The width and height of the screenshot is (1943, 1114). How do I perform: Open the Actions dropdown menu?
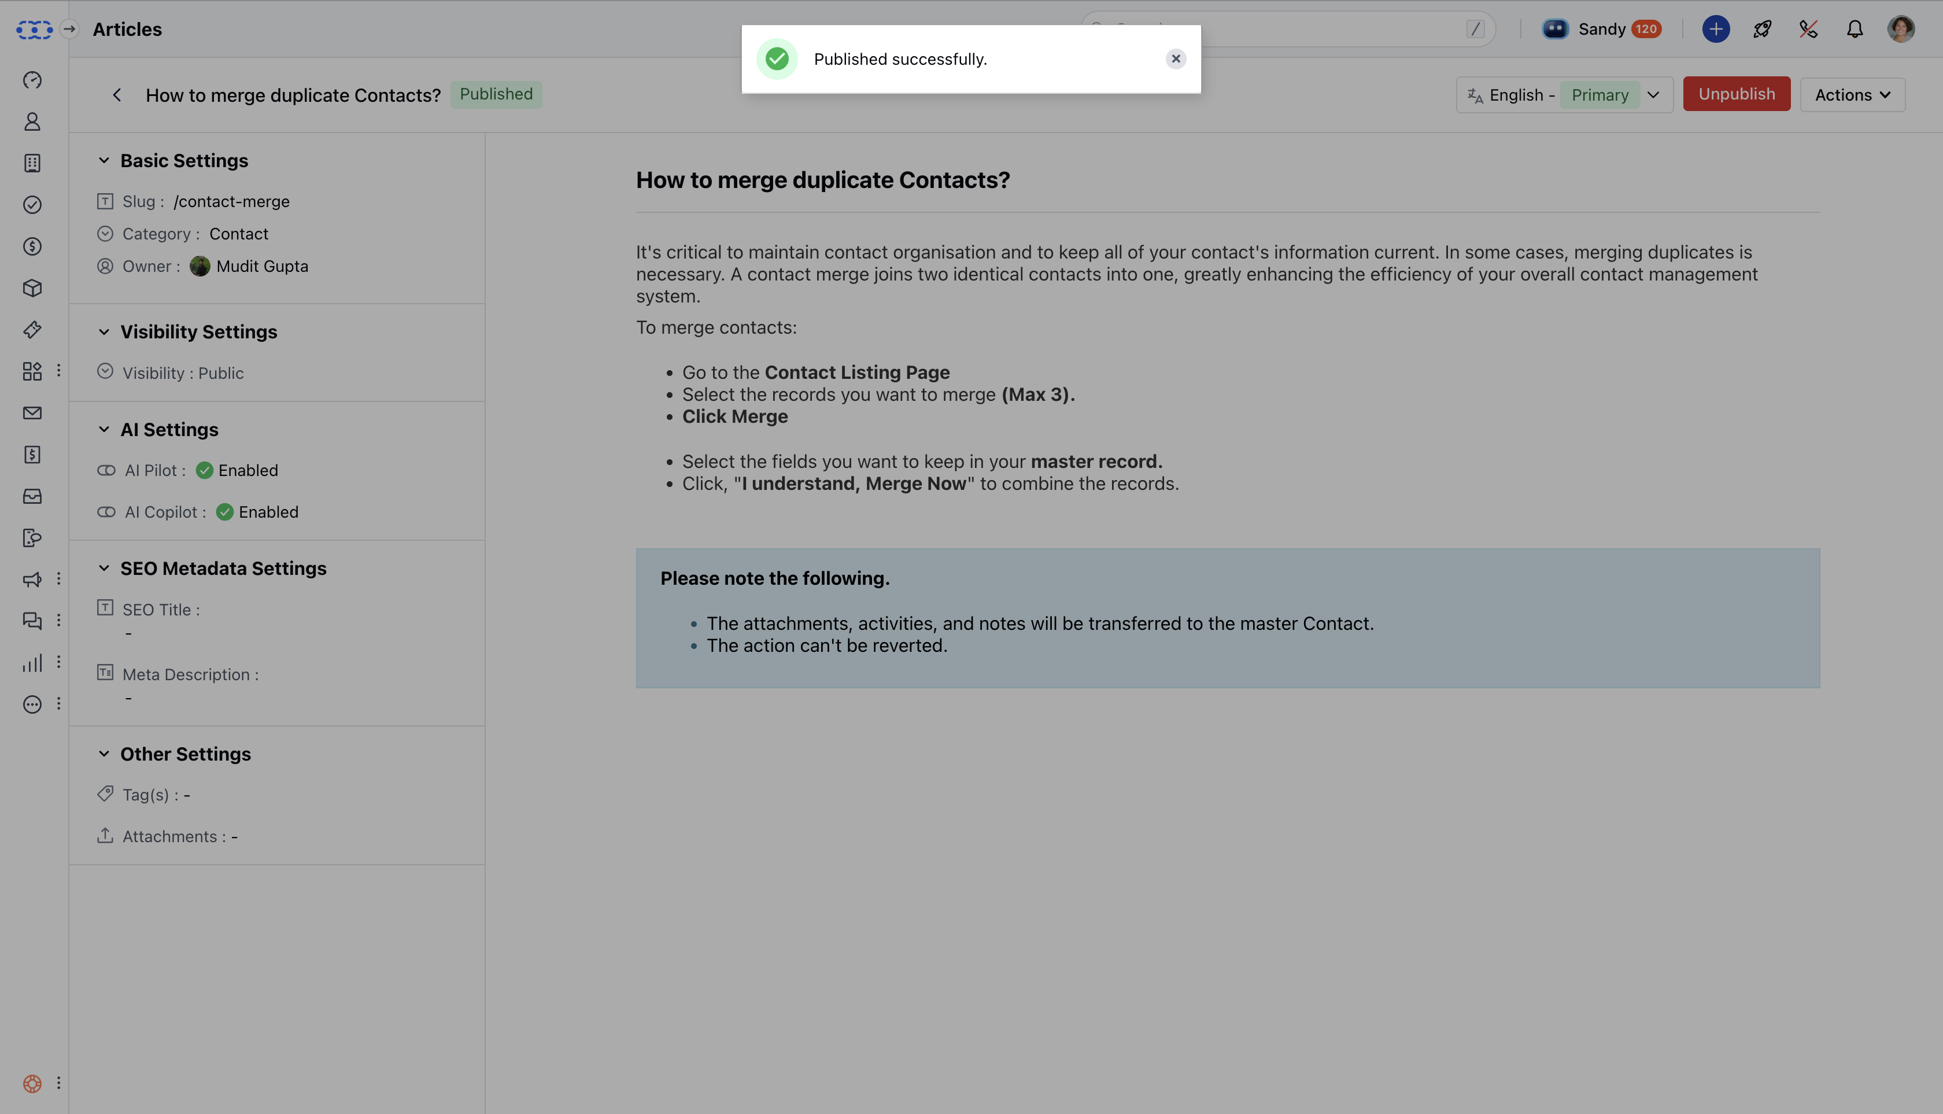[x=1852, y=95]
